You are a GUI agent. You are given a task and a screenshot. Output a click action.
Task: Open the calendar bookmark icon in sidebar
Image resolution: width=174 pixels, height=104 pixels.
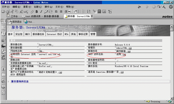3,28
